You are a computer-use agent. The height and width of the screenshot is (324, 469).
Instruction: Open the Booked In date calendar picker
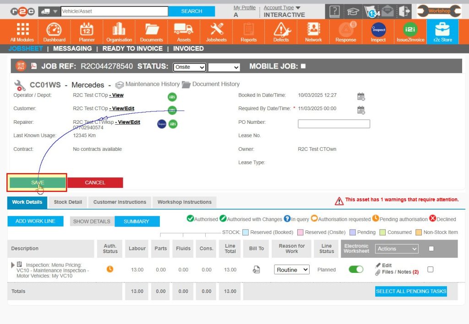point(361,96)
